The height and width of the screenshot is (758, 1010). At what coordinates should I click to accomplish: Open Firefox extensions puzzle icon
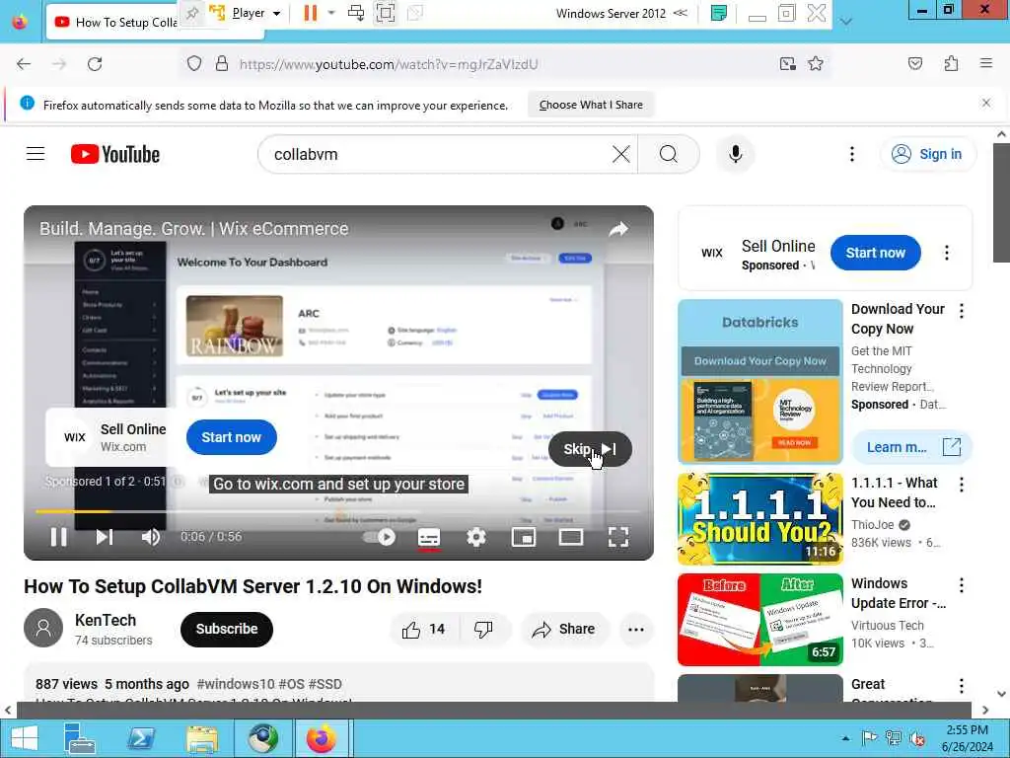coord(951,63)
